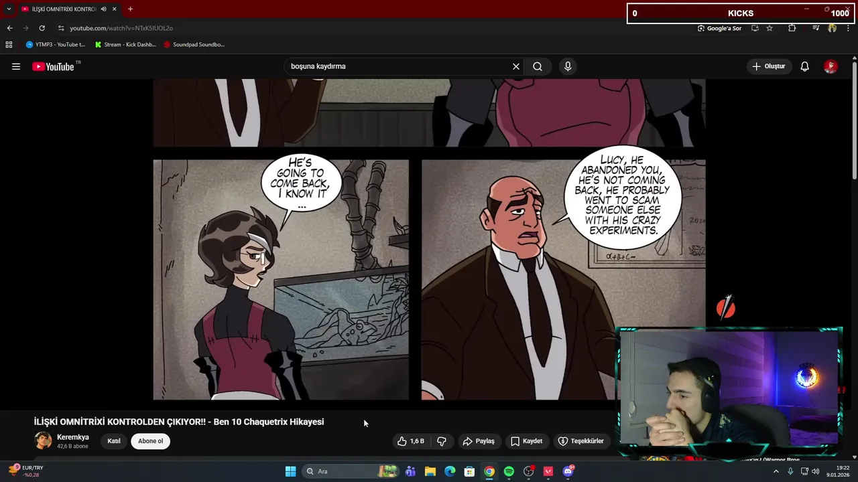The image size is (858, 482).
Task: Open the YouTube guide hamburger menu
Action: 16,66
